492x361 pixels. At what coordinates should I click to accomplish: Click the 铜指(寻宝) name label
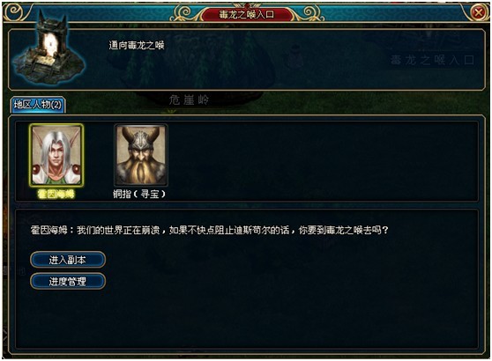(x=139, y=195)
